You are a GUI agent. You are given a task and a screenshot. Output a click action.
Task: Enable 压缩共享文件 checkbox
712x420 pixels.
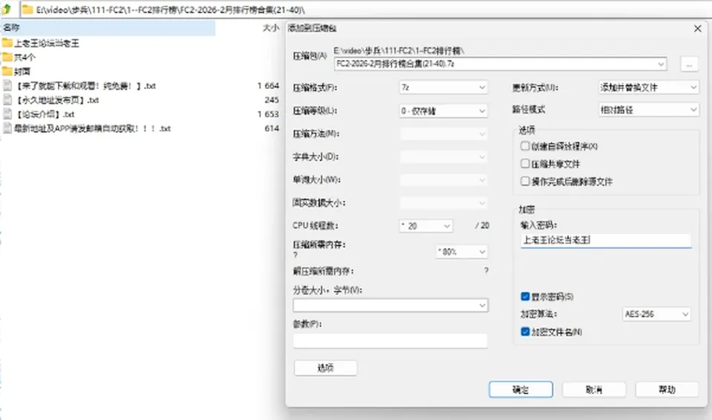[525, 163]
